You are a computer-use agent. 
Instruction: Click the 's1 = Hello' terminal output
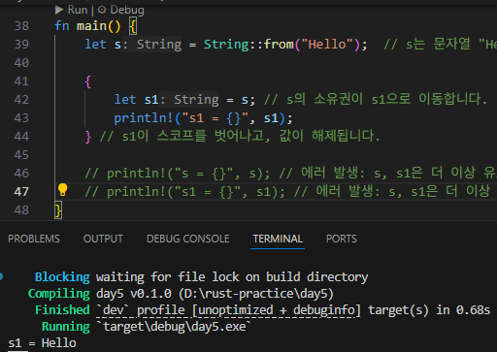[43, 343]
